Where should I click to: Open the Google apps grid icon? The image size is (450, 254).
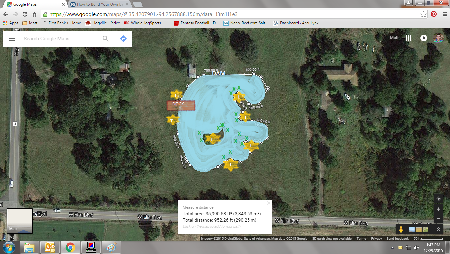click(x=409, y=38)
